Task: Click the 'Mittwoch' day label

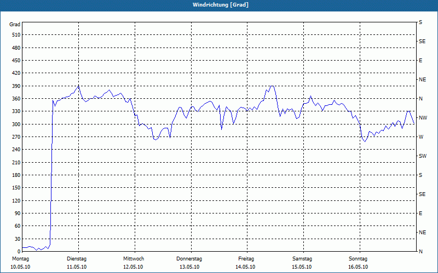Action: click(x=134, y=259)
